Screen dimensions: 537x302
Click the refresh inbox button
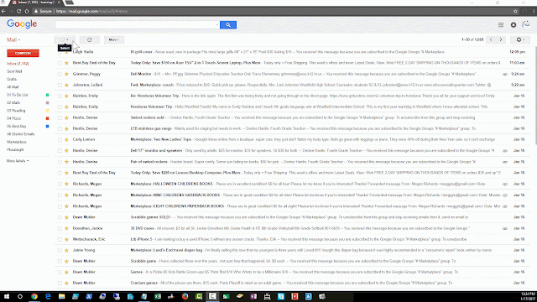tap(90, 39)
